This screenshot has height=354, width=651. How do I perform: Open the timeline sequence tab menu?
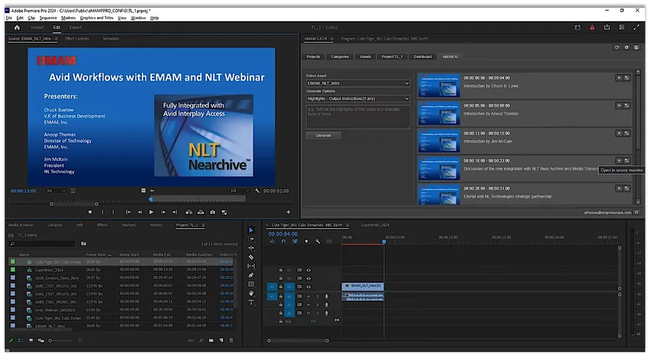347,225
